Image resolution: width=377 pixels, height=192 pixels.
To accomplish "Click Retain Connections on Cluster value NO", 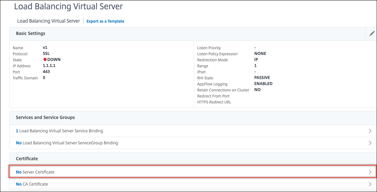I will pos(257,90).
